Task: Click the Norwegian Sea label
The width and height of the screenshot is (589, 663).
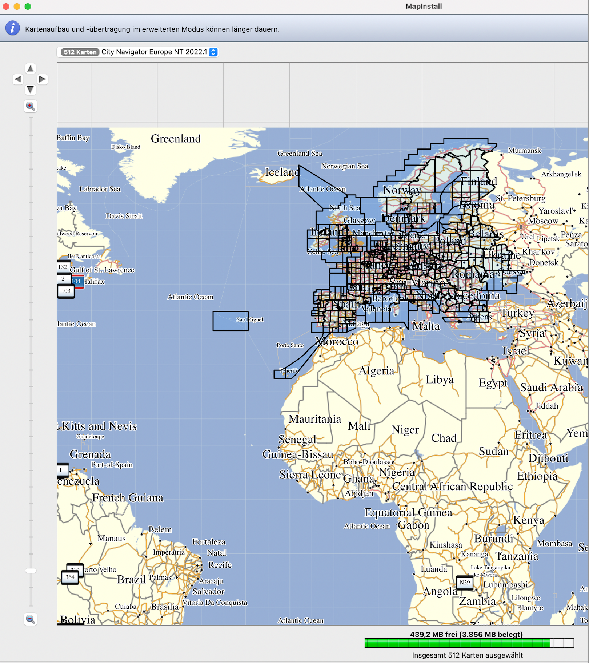Action: click(345, 166)
